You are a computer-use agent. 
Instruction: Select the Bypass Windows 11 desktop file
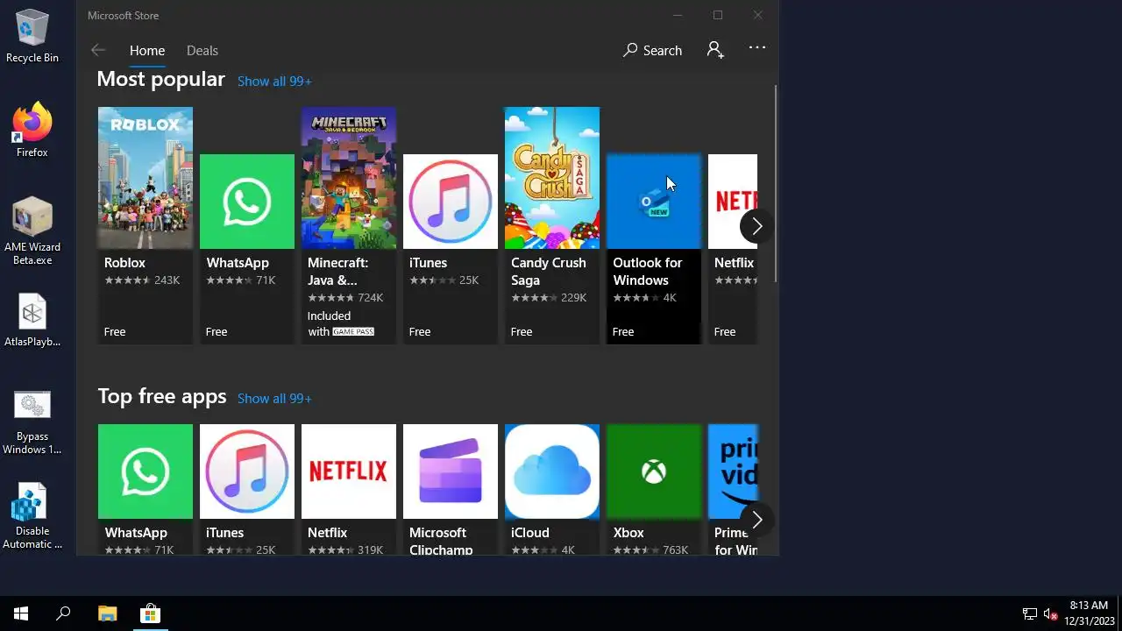(x=32, y=422)
